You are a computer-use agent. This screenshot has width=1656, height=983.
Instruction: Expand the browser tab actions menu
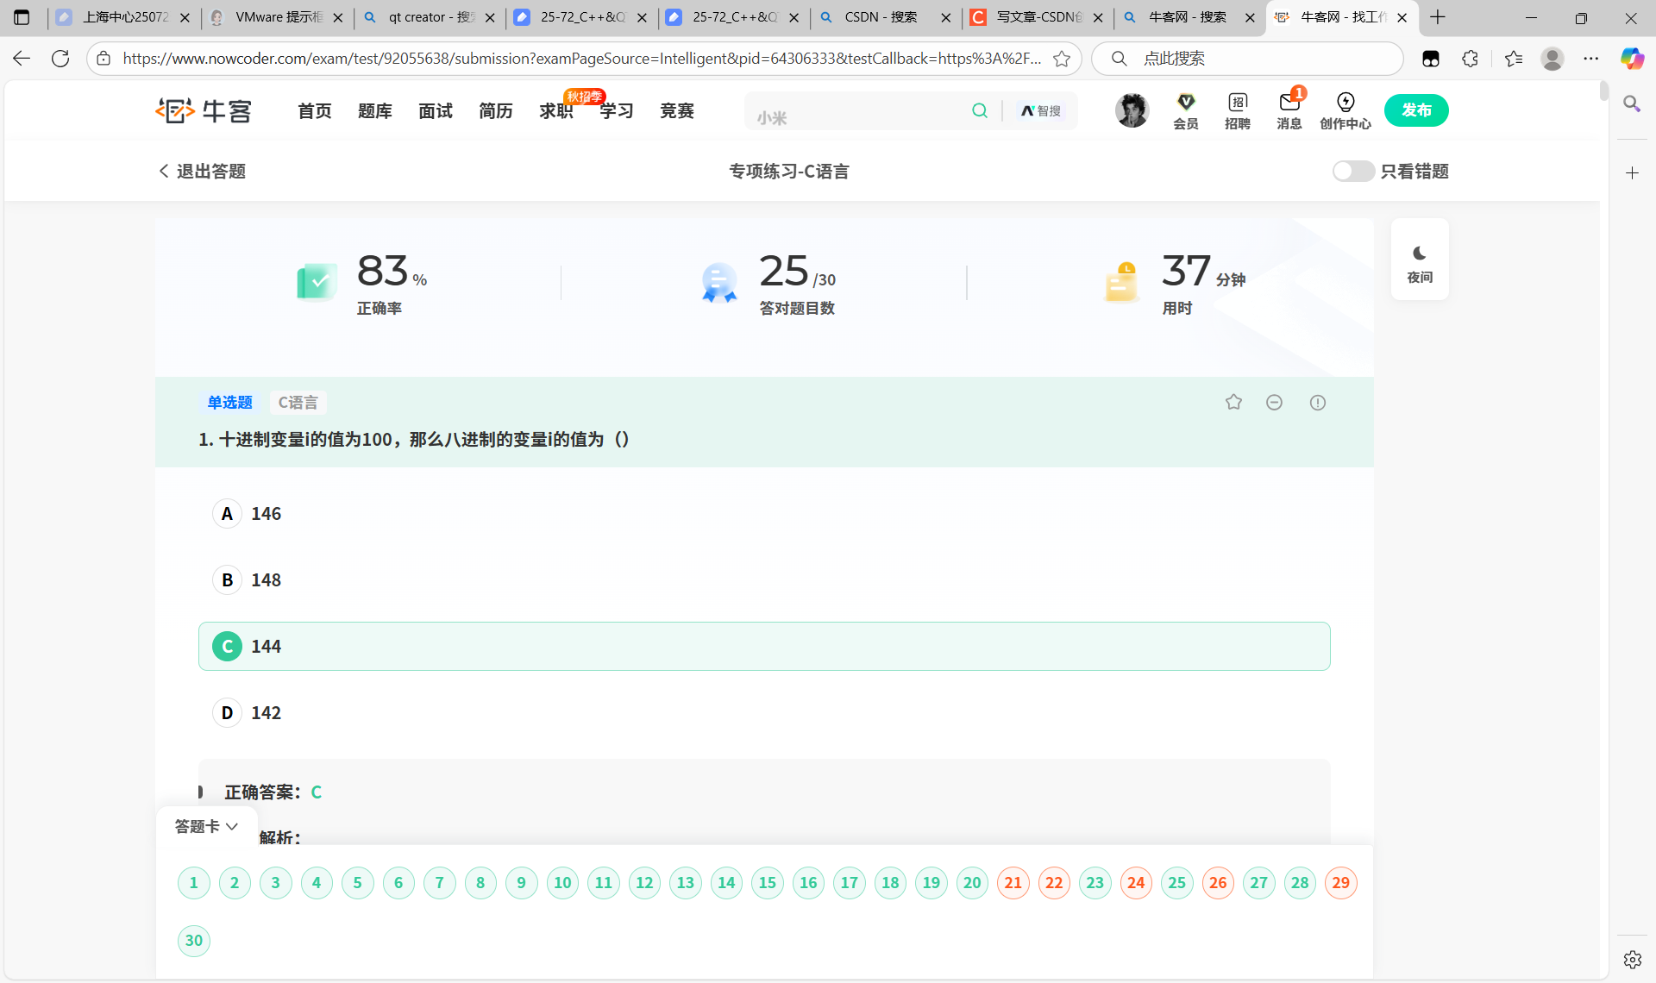[22, 17]
